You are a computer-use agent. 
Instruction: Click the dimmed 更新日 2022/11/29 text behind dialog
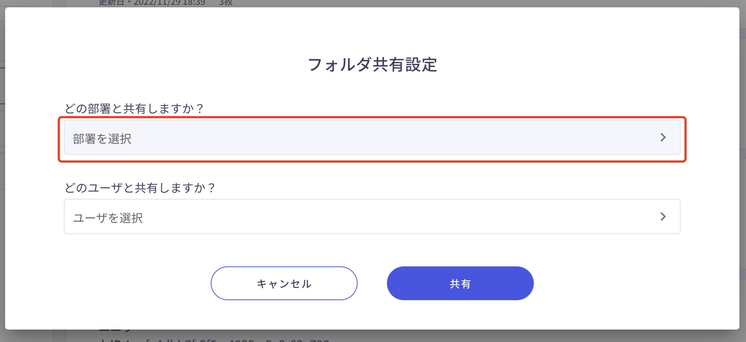click(152, 3)
